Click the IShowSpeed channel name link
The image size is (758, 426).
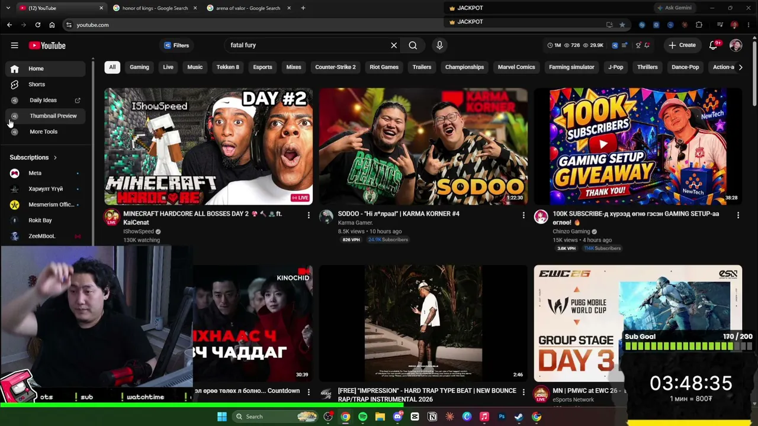click(x=139, y=232)
